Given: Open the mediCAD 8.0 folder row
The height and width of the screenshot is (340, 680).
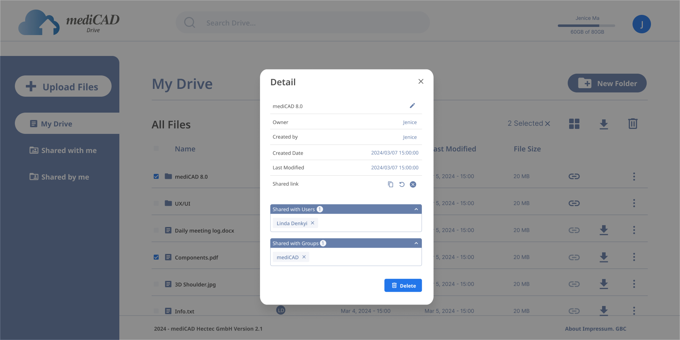Looking at the screenshot, I should pyautogui.click(x=191, y=176).
